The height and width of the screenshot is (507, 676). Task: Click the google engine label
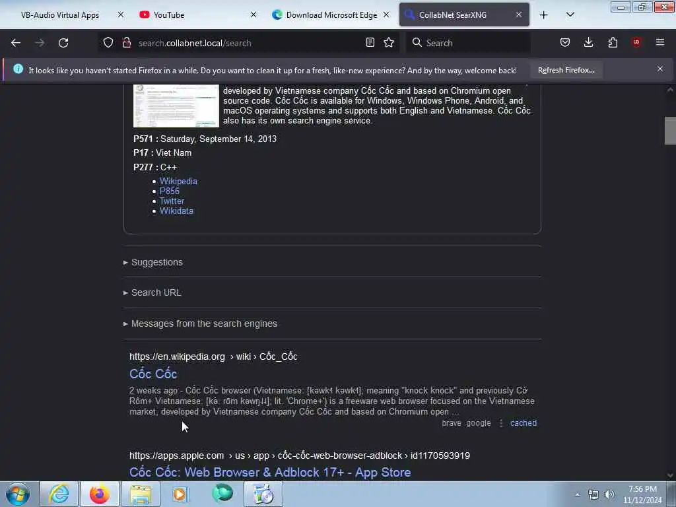coord(479,423)
